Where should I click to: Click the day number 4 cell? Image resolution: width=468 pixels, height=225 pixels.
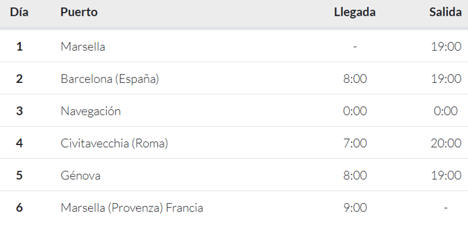[x=19, y=143]
